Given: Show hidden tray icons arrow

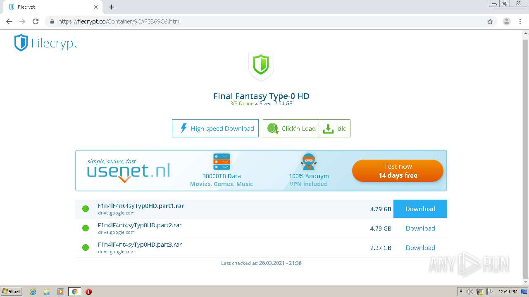Looking at the screenshot, I should coord(461,291).
